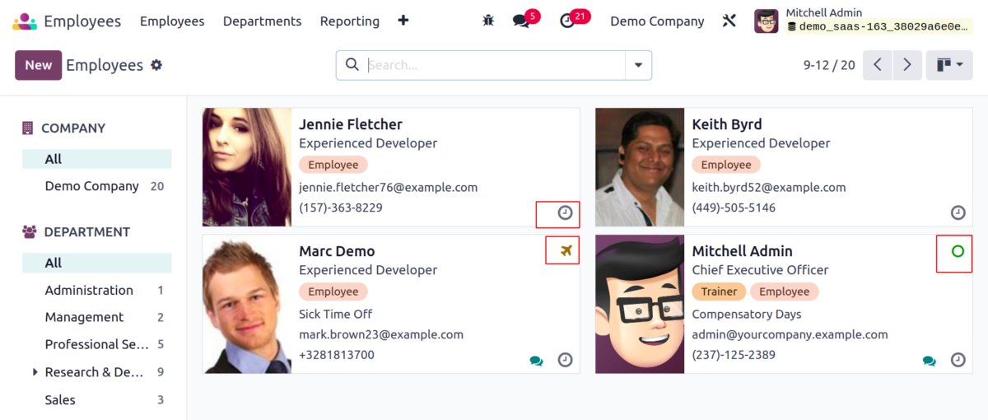This screenshot has height=420, width=988.
Task: Expand the search options dropdown arrow
Action: pos(637,65)
